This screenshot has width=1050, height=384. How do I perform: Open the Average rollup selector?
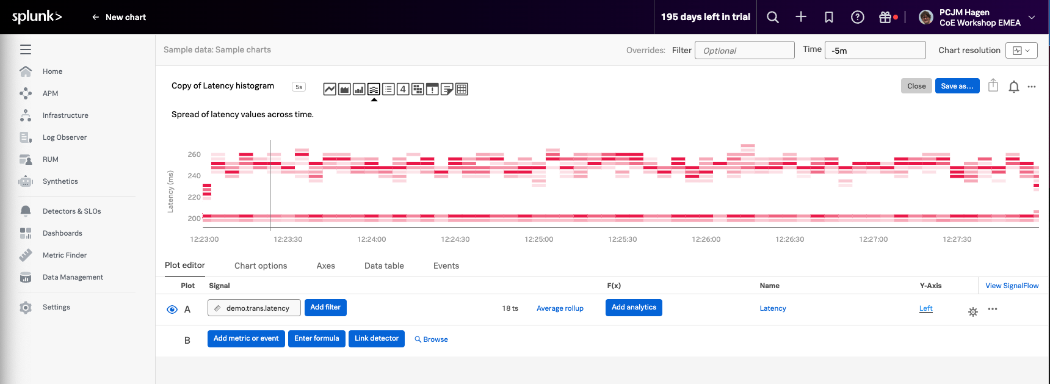tap(560, 308)
